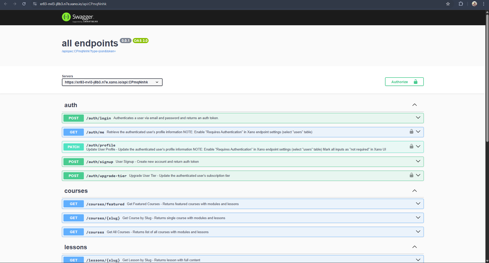Collapse the courses section
Screen dimensions: 489x263
click(x=415, y=191)
